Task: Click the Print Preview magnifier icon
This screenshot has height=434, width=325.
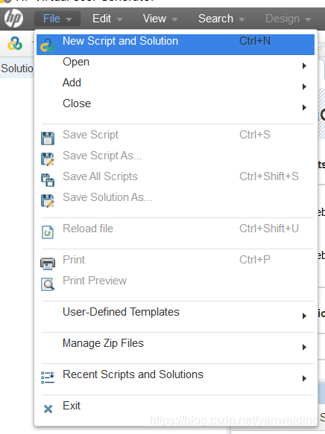Action: click(x=48, y=284)
